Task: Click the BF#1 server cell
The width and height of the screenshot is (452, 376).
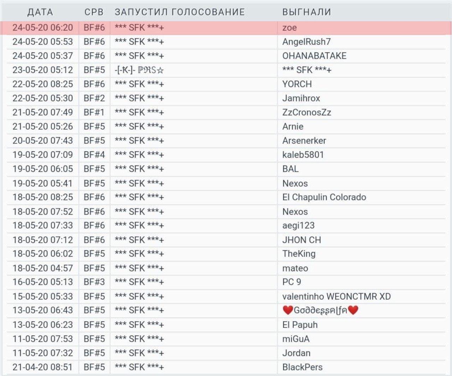Action: 94,112
